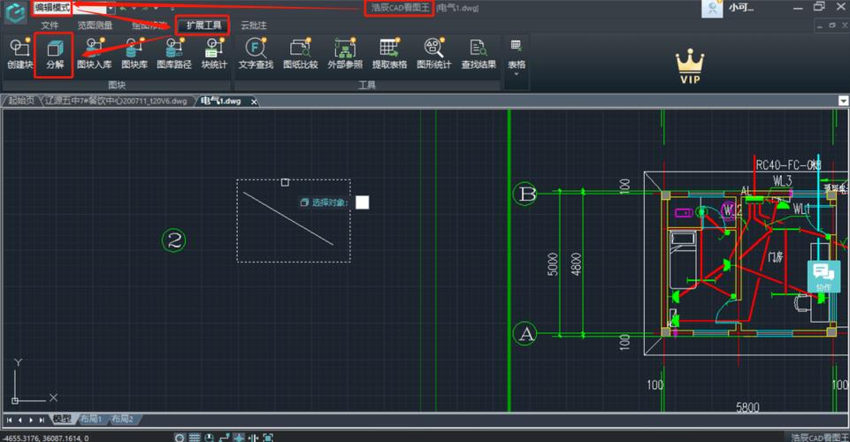
Task: Open the 图纸比较 drawing compare tool
Action: (x=300, y=52)
